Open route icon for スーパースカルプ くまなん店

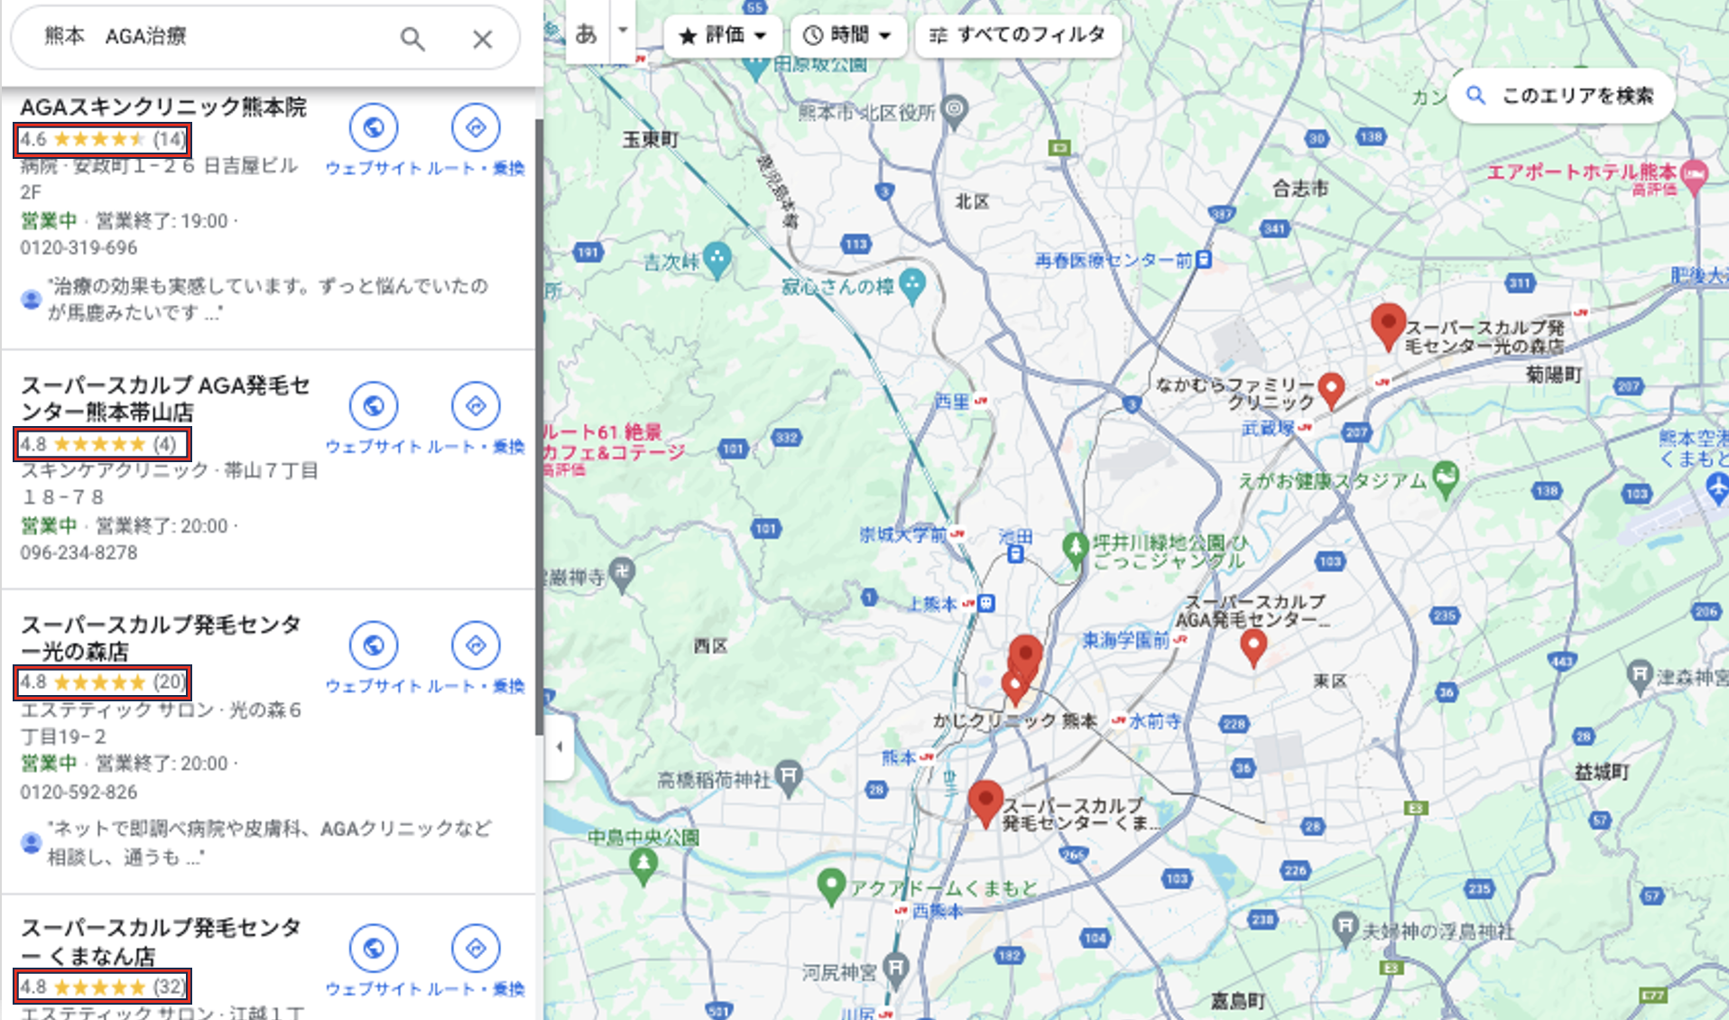tap(476, 949)
